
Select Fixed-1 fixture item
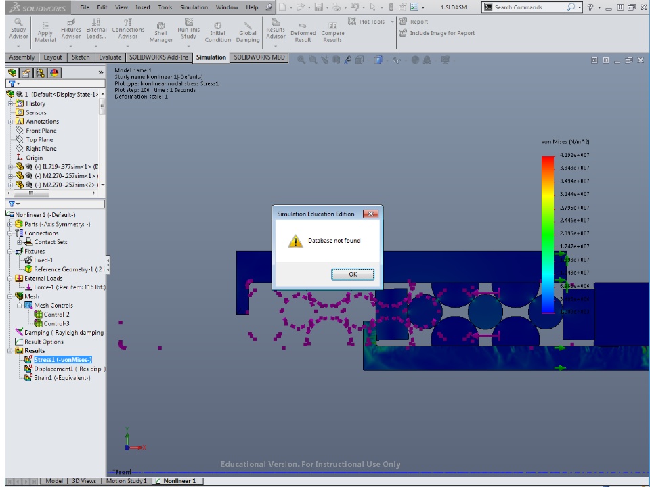click(39, 260)
